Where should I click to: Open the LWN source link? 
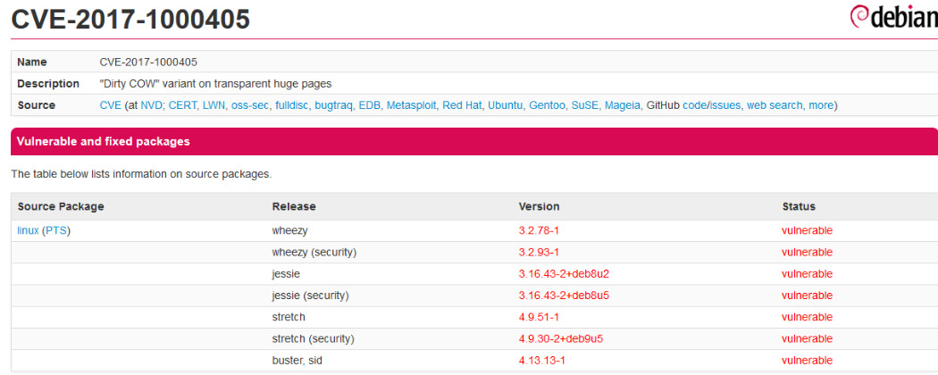(214, 105)
